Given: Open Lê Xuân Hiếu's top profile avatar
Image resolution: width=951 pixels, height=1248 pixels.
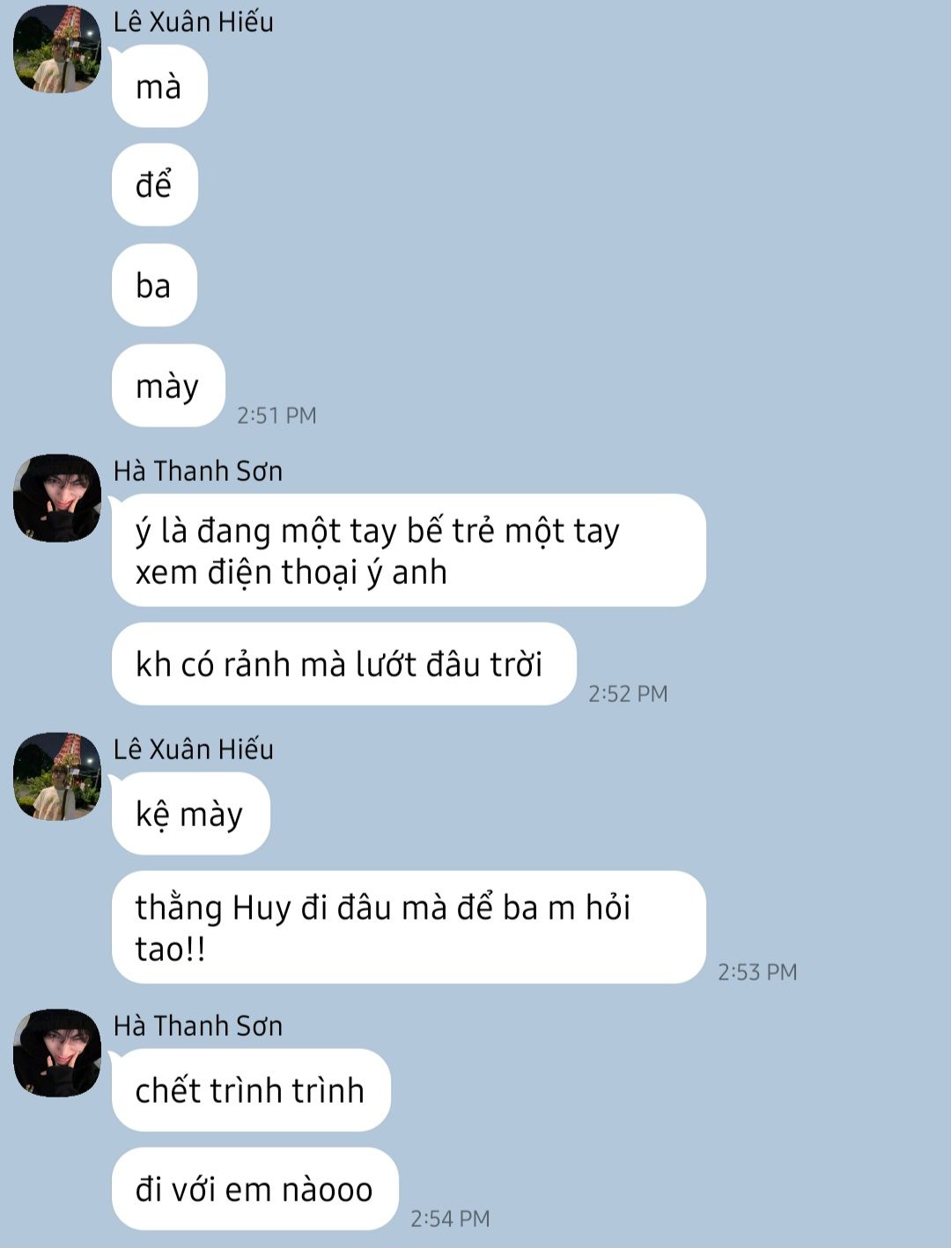Looking at the screenshot, I should point(57,48).
